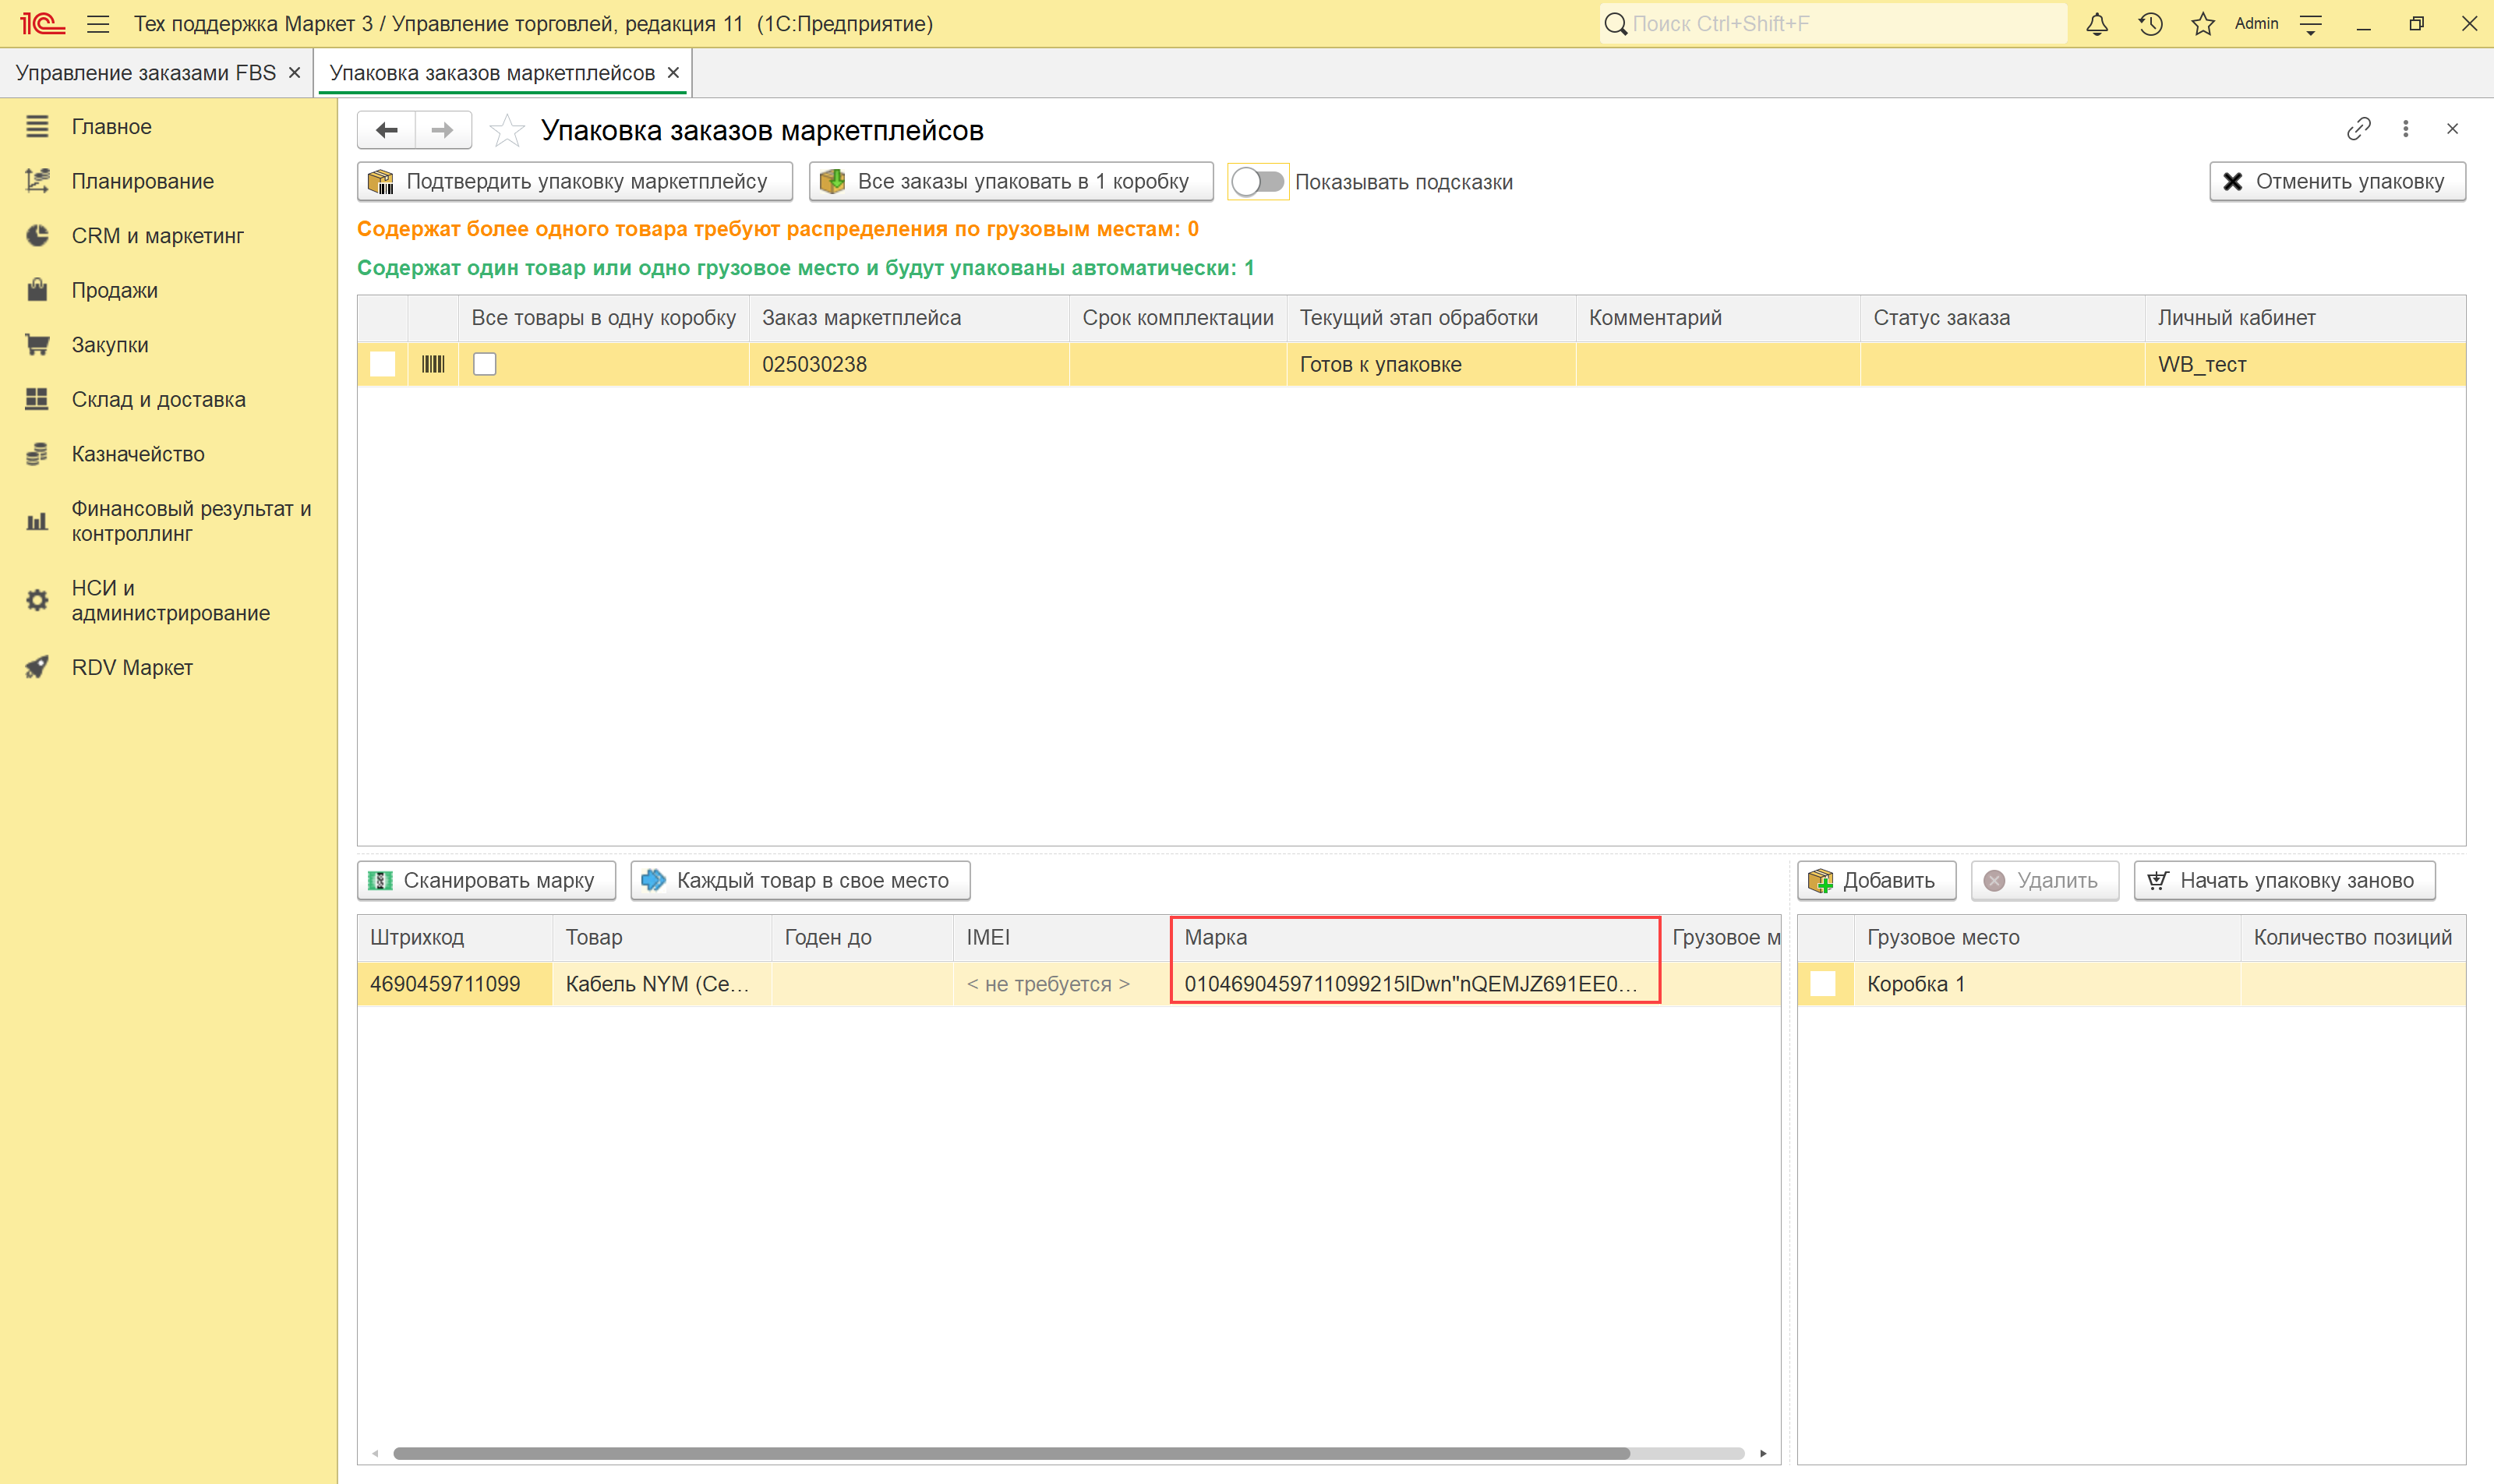
Task: Switch to Управление заказами FBS tab
Action: (x=146, y=73)
